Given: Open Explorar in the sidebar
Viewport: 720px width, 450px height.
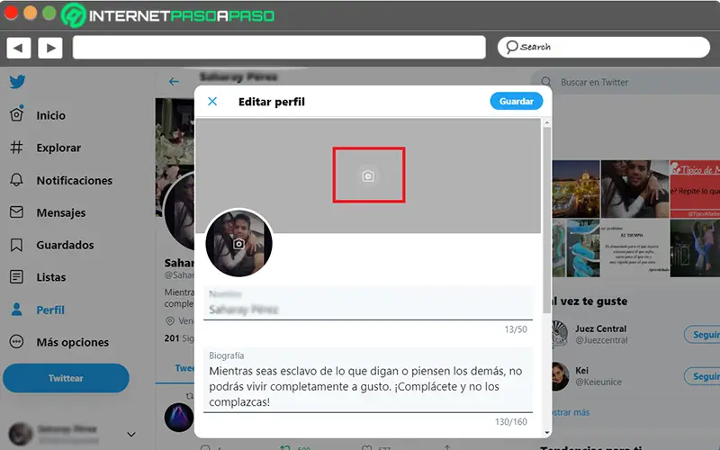Looking at the screenshot, I should coord(58,148).
